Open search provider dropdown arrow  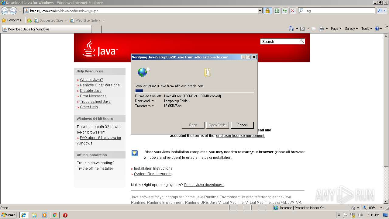(x=386, y=11)
